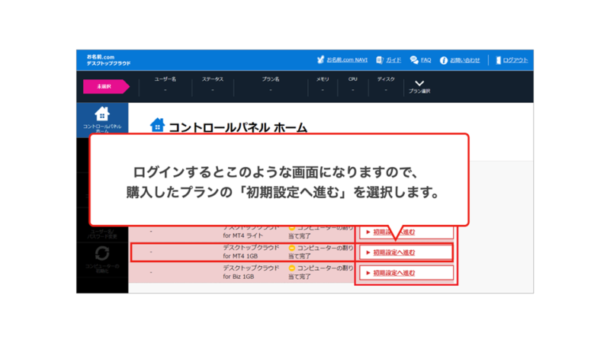Click the お名前.com NAVI icon
Viewport: 610px width, 343px height.
(320, 59)
